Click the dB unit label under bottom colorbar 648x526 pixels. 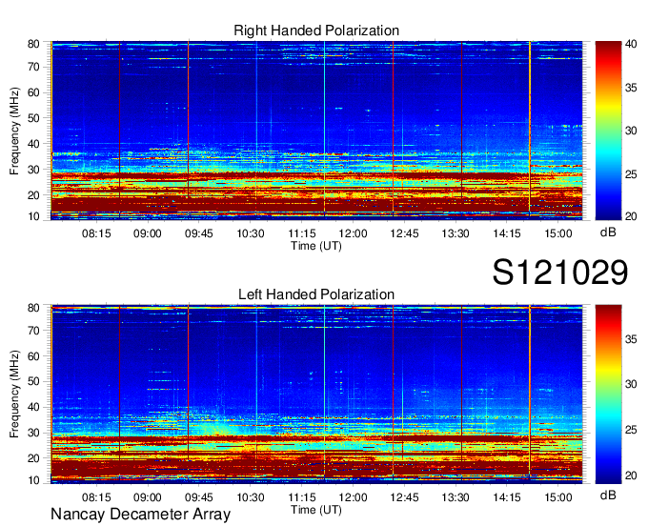[608, 495]
